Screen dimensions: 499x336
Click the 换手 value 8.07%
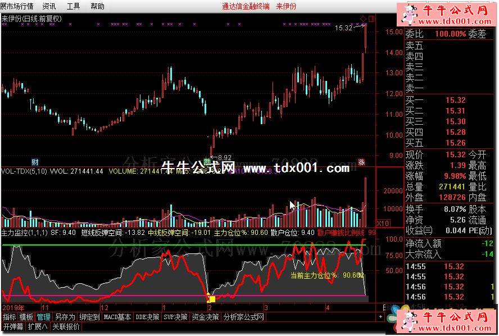pyautogui.click(x=455, y=209)
